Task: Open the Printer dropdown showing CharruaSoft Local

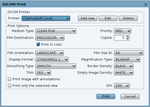Action: [x=46, y=18]
